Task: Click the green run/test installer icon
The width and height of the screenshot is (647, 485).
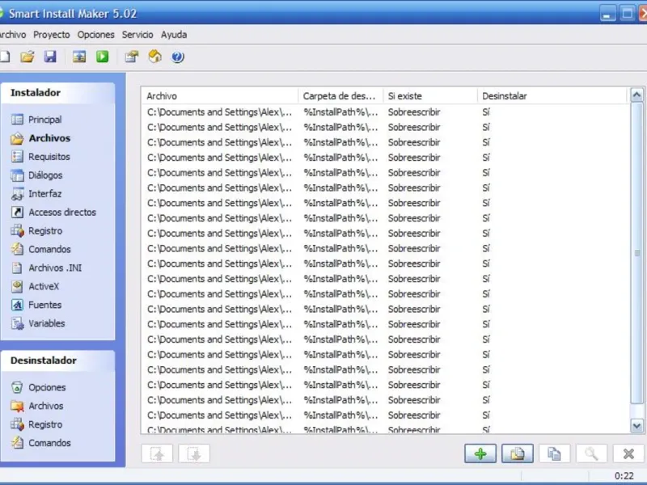Action: tap(103, 57)
